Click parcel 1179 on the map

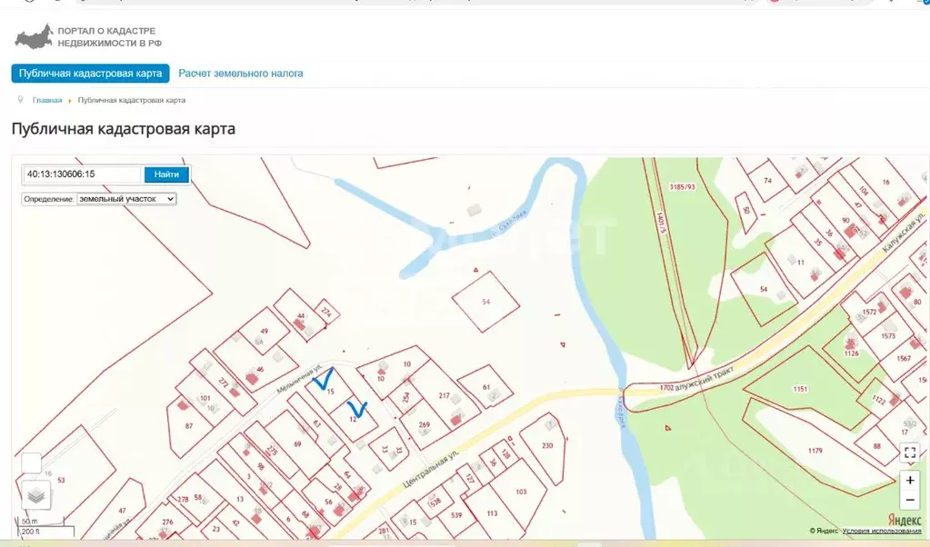814,450
